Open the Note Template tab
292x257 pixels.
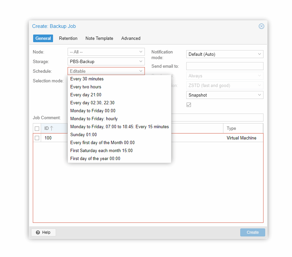tap(99, 38)
